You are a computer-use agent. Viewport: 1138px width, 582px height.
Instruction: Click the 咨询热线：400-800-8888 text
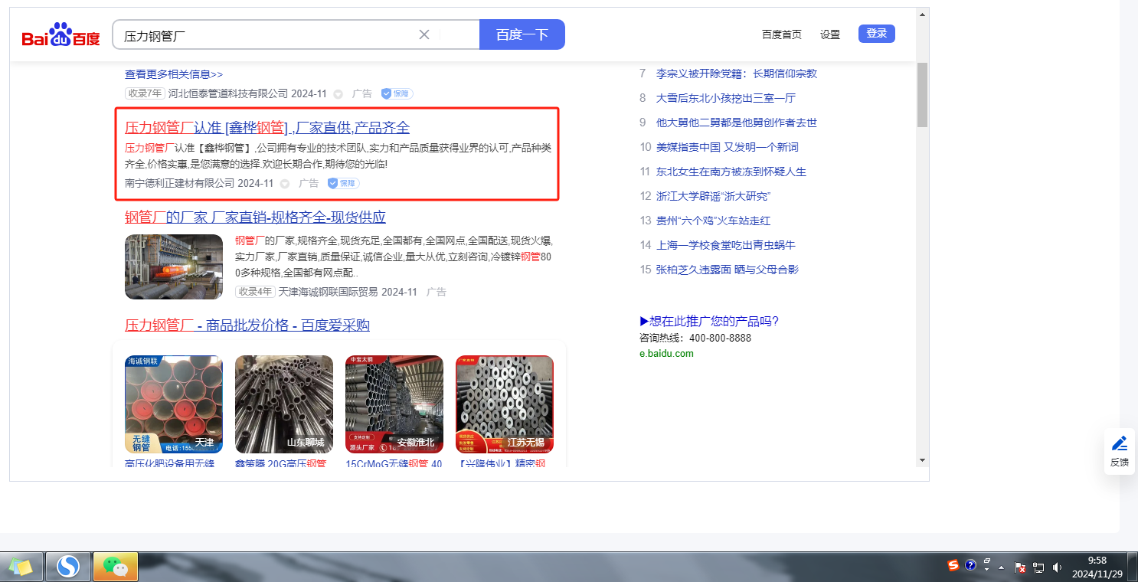[x=695, y=338]
